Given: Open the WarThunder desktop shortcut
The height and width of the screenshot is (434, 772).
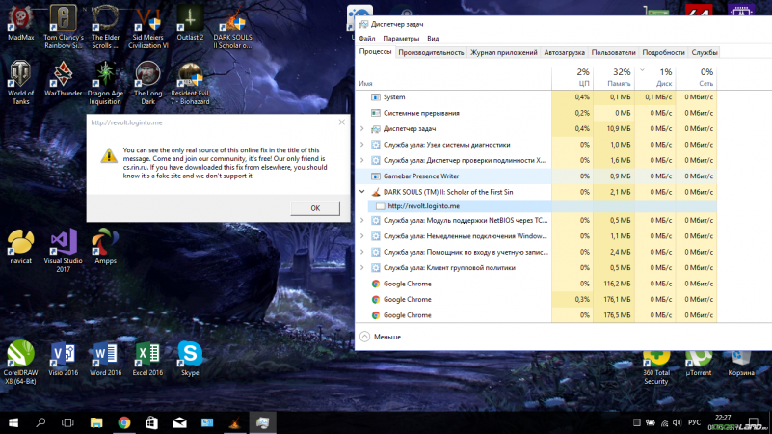Looking at the screenshot, I should click(x=63, y=79).
